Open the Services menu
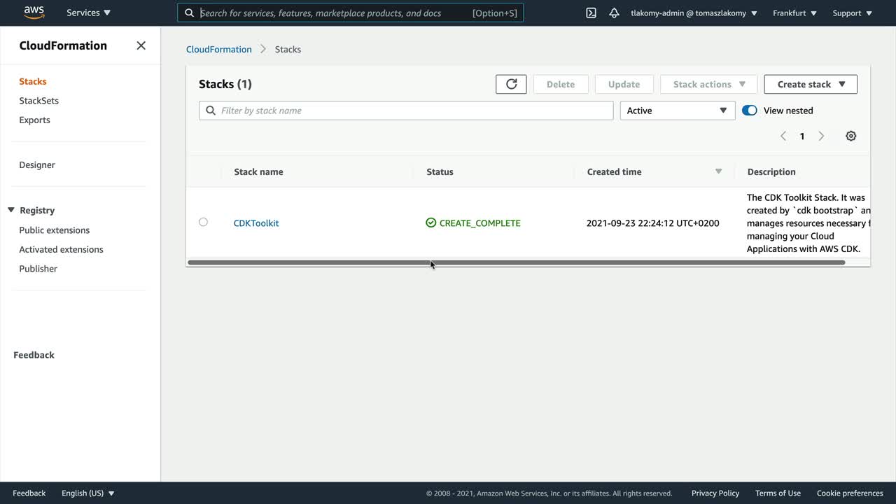The width and height of the screenshot is (896, 504). pyautogui.click(x=88, y=13)
